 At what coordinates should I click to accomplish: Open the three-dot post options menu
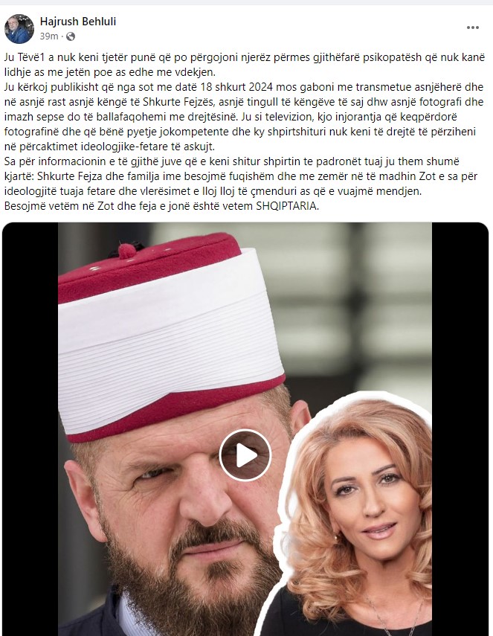(x=473, y=28)
